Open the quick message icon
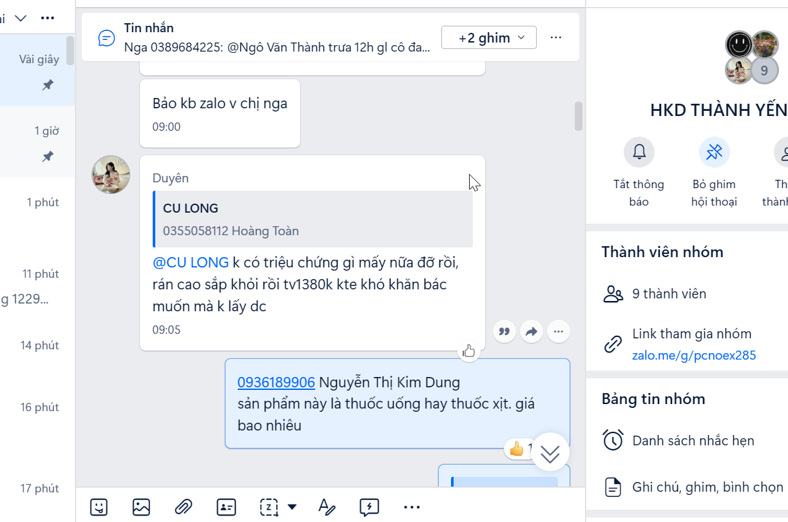Image resolution: width=788 pixels, height=522 pixels. 369,507
